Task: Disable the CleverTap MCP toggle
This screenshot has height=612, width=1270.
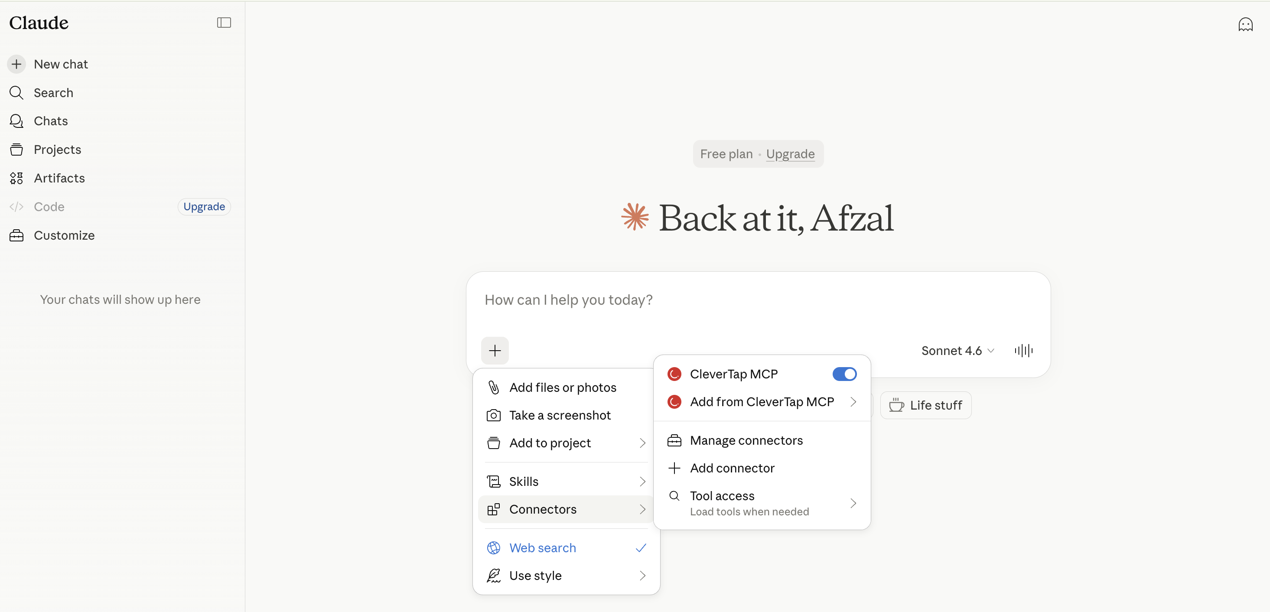Action: [x=844, y=374]
